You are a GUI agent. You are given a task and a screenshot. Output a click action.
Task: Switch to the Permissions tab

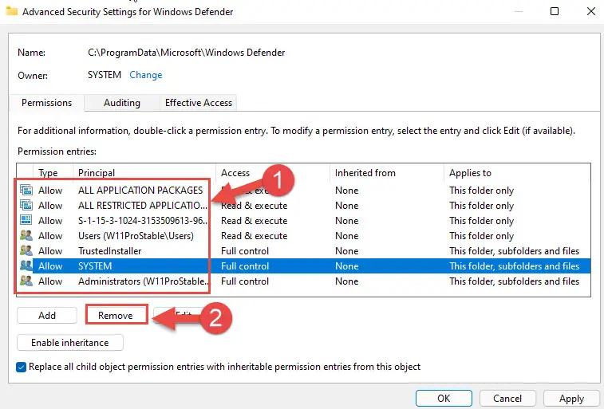(x=46, y=103)
